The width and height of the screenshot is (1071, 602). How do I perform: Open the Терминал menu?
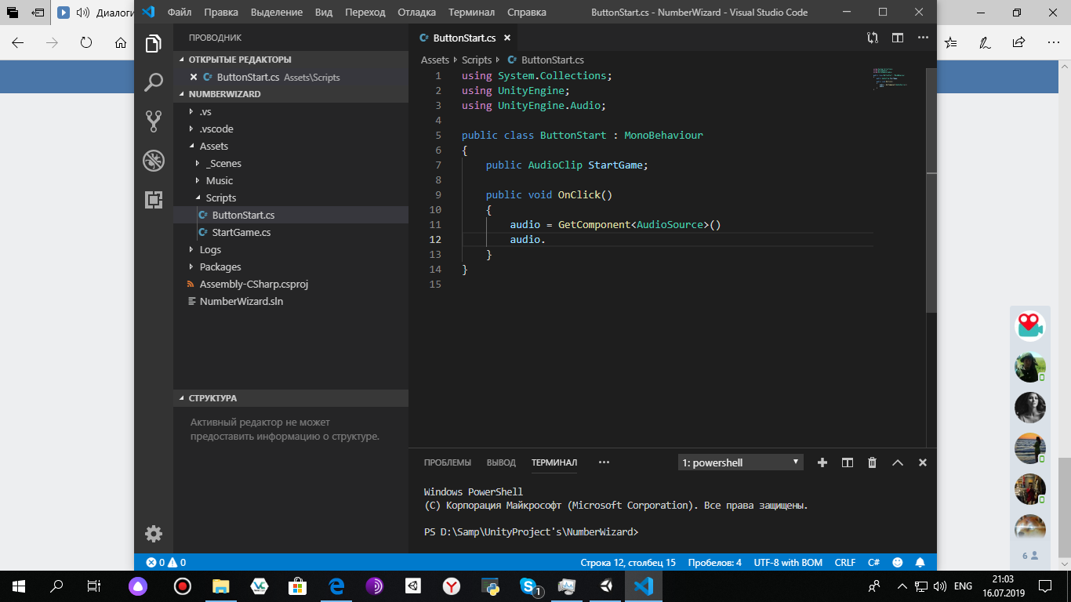(x=472, y=13)
